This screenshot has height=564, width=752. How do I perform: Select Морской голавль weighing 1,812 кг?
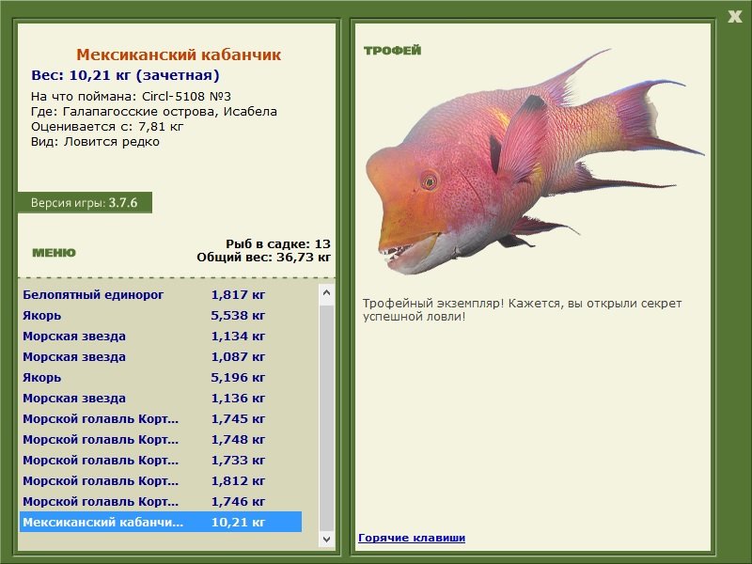(161, 480)
